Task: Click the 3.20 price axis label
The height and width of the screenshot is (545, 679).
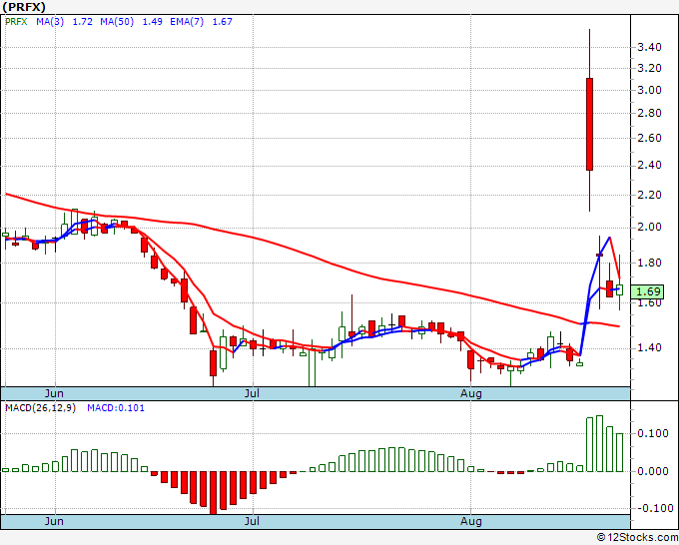Action: pyautogui.click(x=649, y=69)
